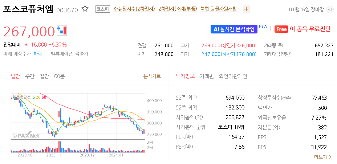The width and height of the screenshot is (337, 164).
Task: Click 52주 최고 value 694,000
Action: pyautogui.click(x=235, y=98)
